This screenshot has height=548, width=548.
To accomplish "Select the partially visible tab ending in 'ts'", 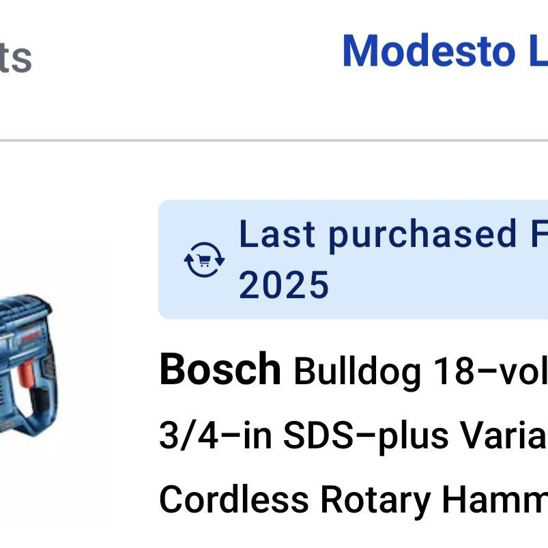I will point(16,57).
